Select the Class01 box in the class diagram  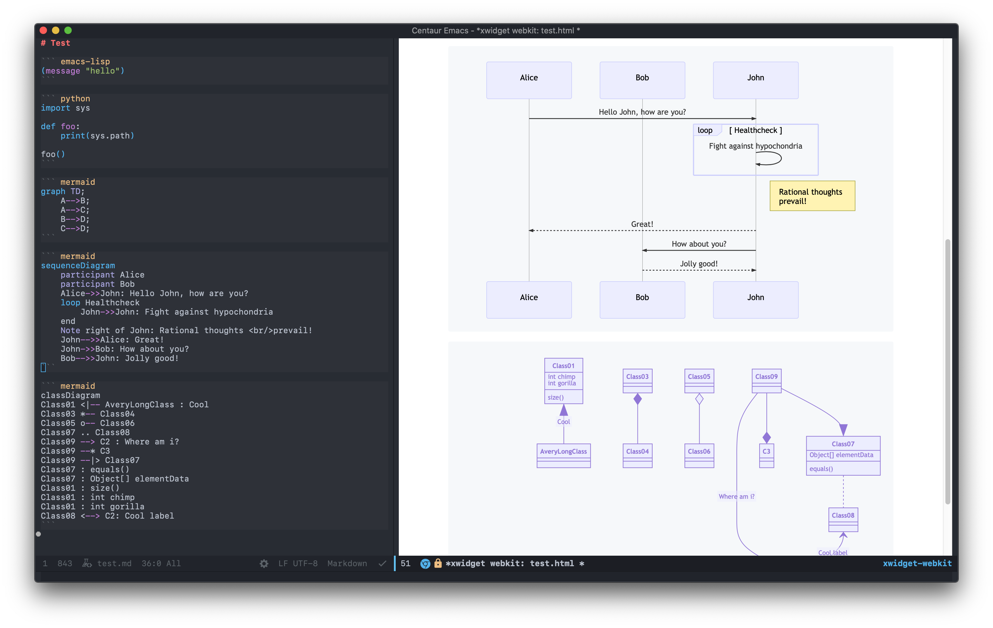tap(563, 365)
